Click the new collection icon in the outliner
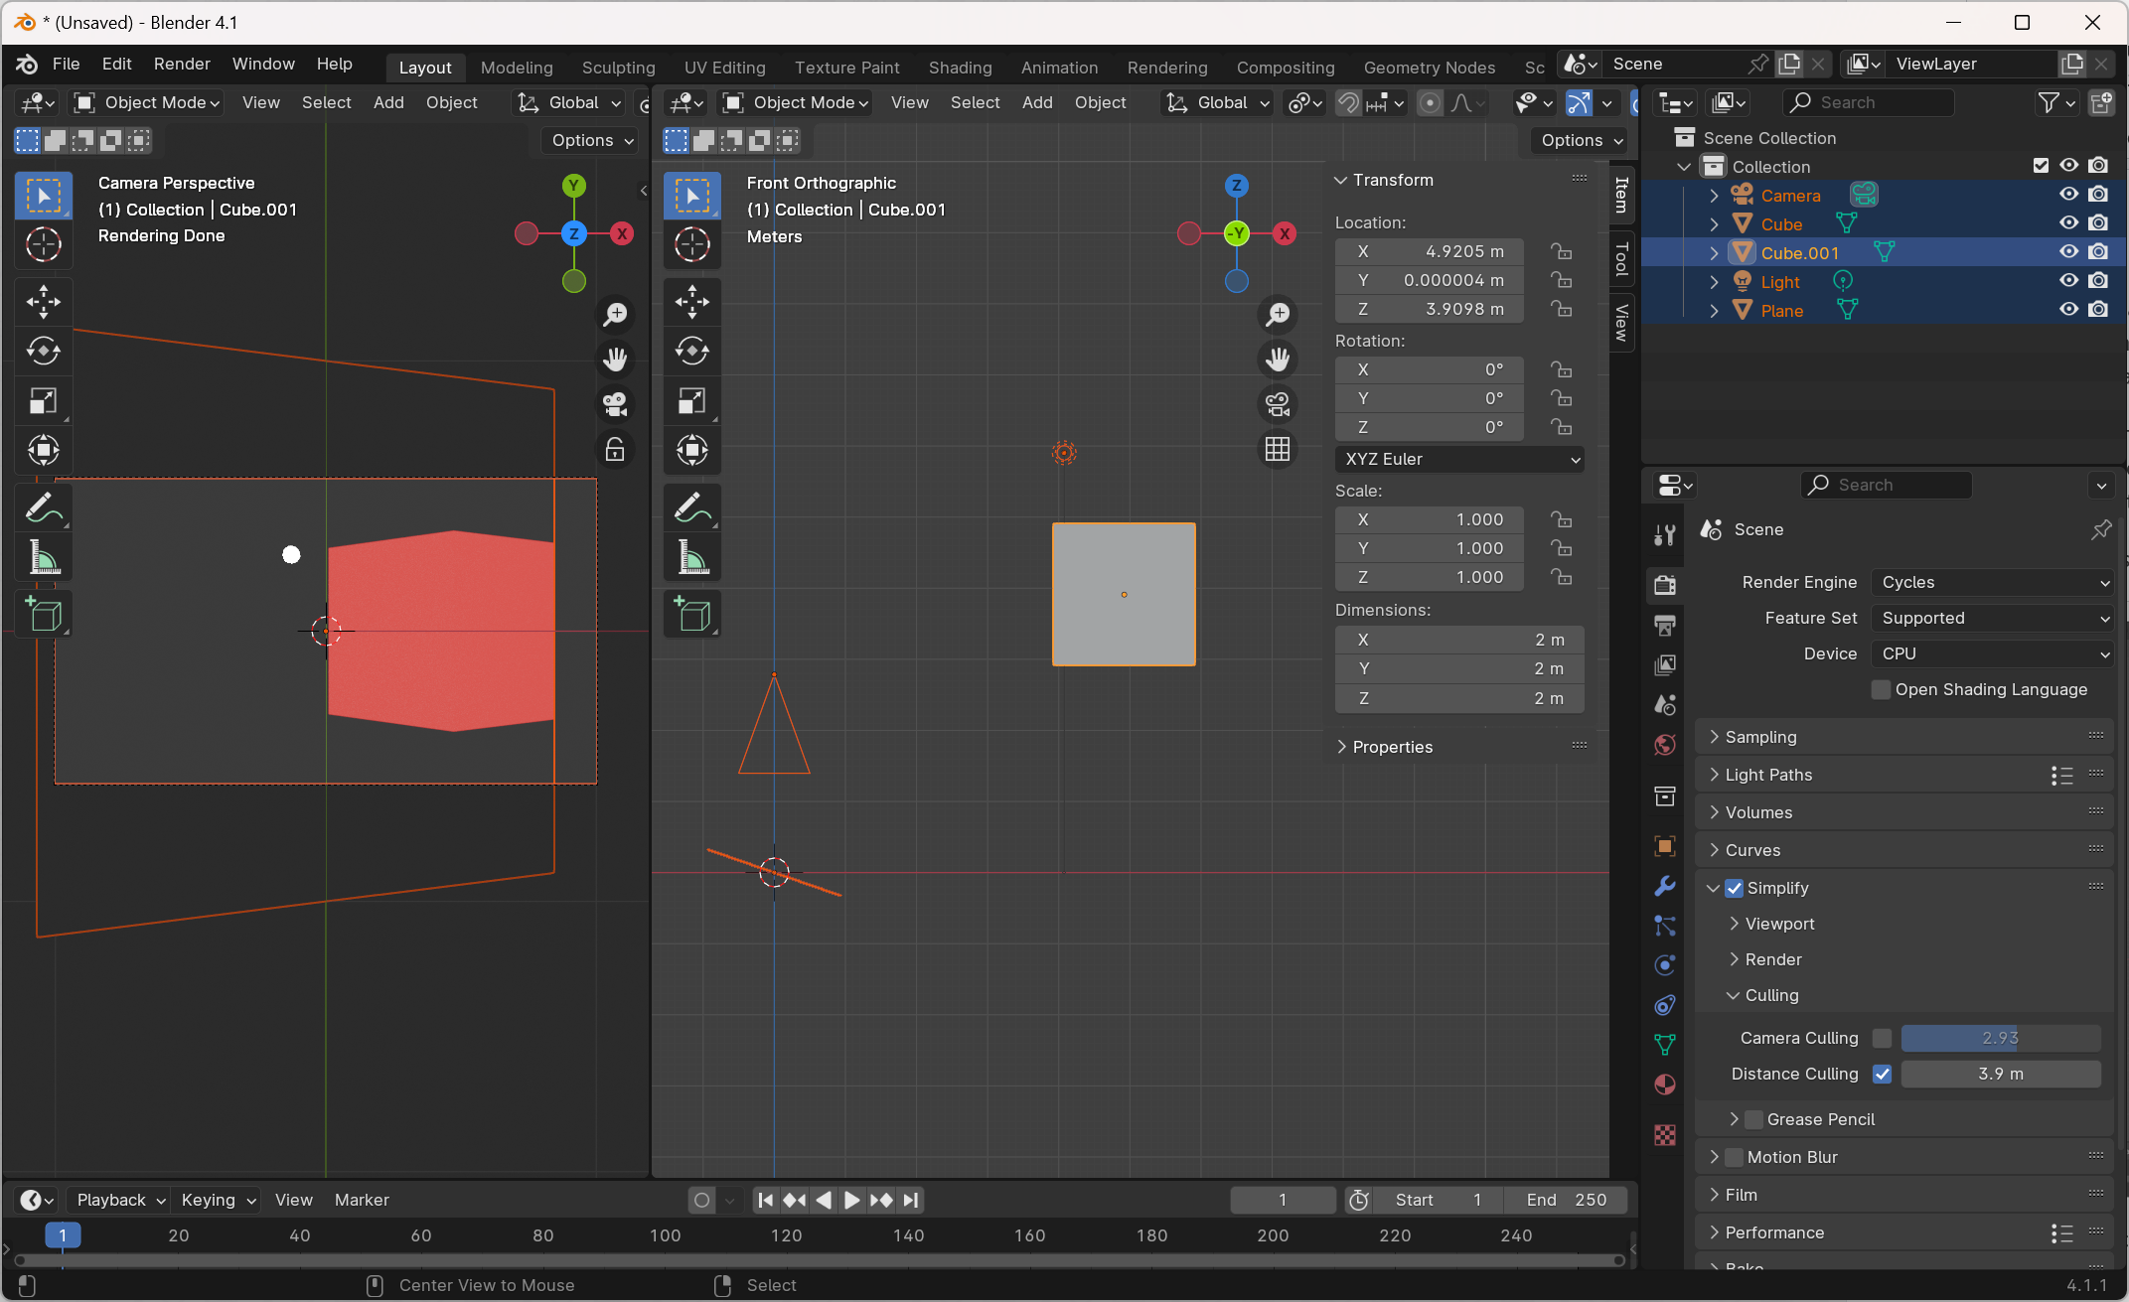The height and width of the screenshot is (1302, 2129). [x=2101, y=102]
